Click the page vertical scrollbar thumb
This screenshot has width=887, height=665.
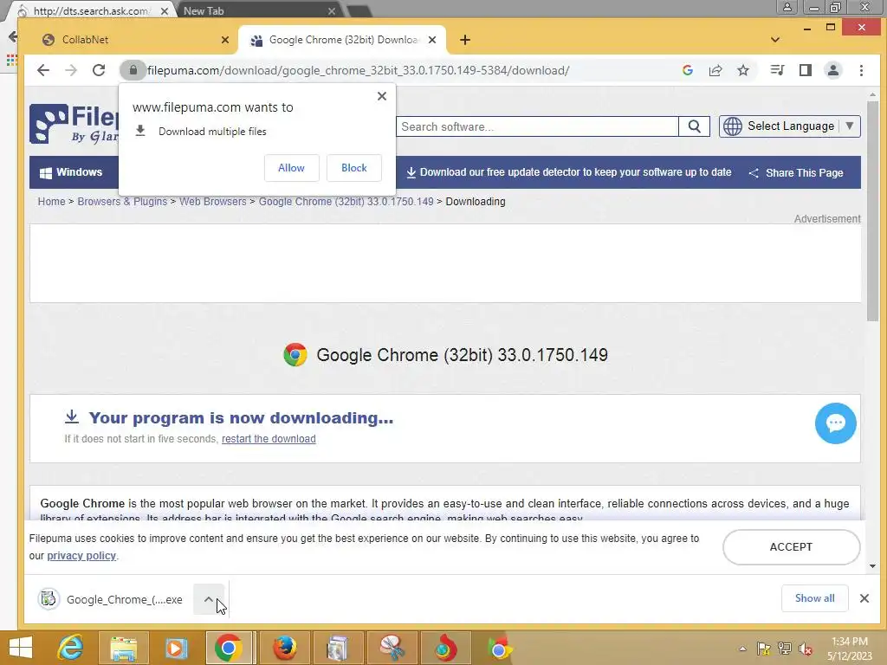tap(873, 211)
